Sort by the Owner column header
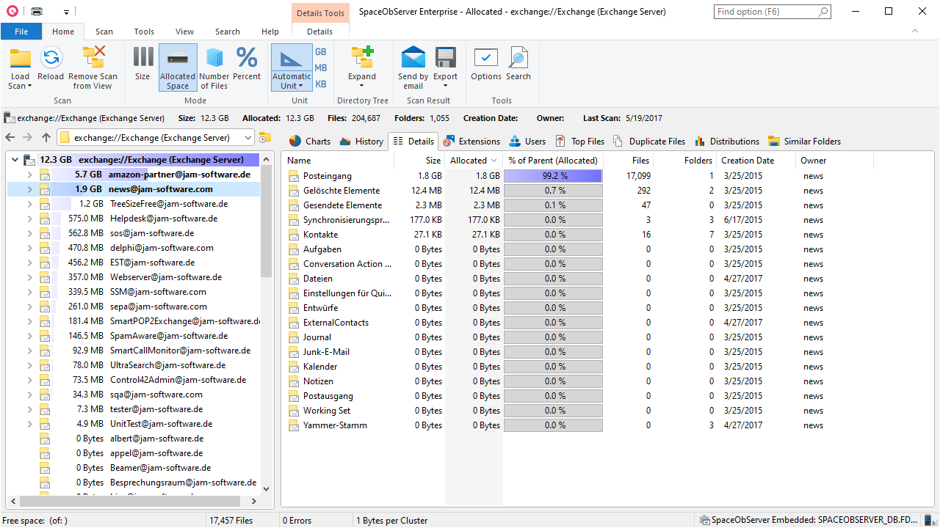940x528 pixels. (834, 161)
